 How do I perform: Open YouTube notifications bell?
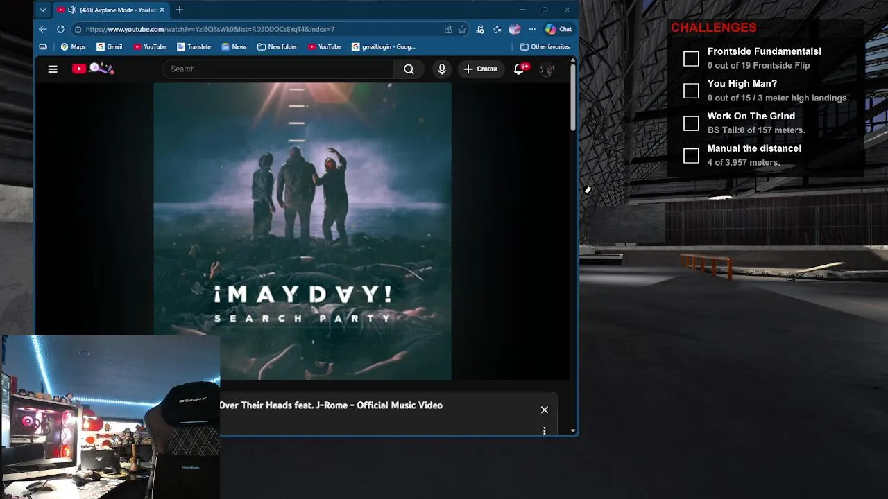tap(519, 69)
